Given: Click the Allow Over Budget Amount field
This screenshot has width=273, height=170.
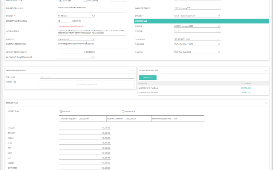Looking at the screenshot, I should (x=76, y=57).
